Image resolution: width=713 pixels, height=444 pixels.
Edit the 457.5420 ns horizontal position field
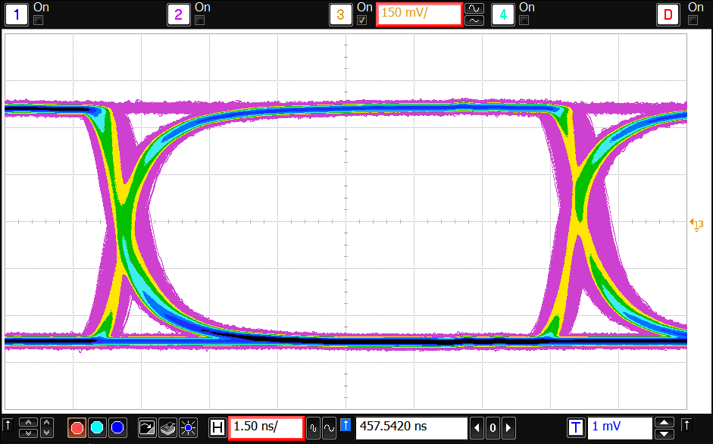[x=412, y=427]
